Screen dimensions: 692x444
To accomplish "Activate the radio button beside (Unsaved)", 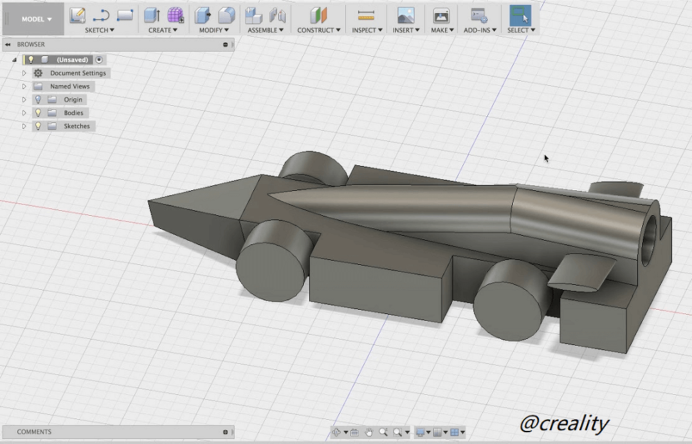I will 99,60.
